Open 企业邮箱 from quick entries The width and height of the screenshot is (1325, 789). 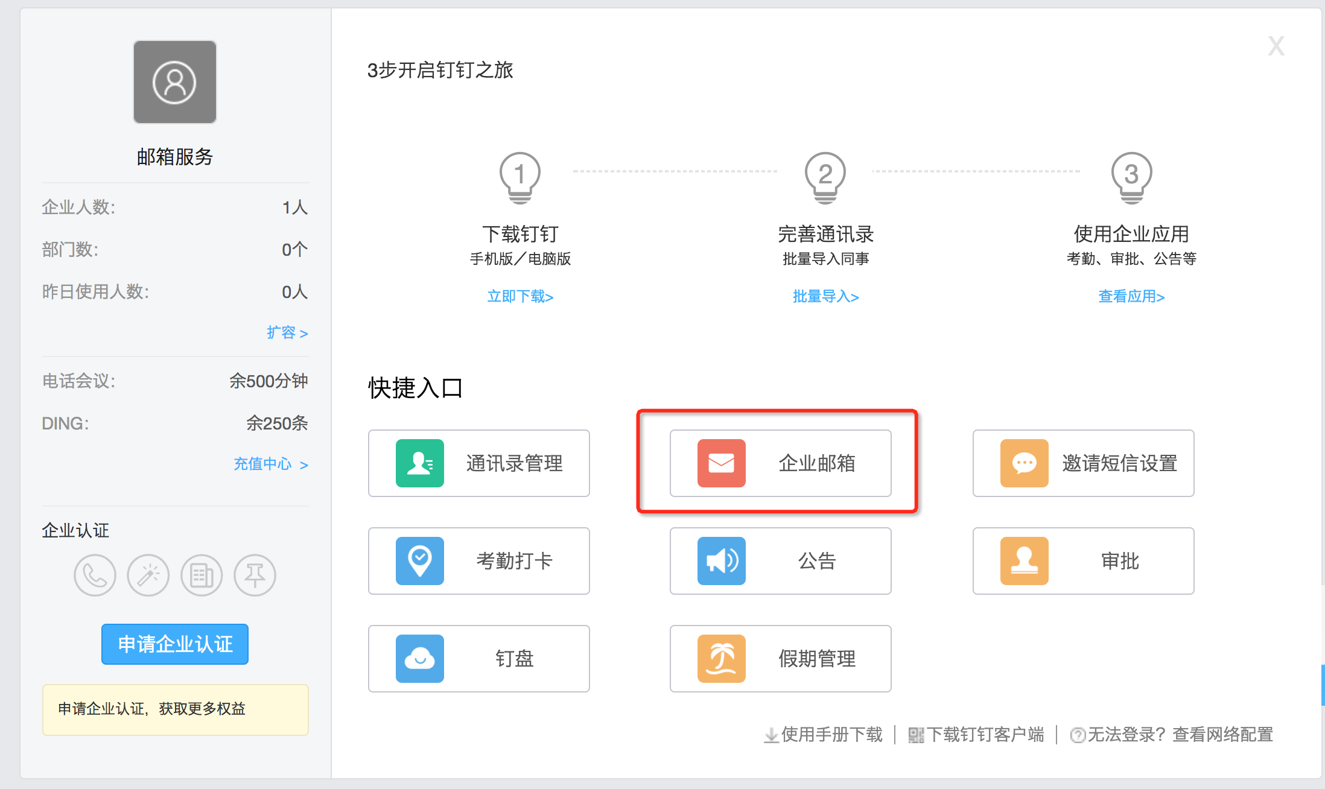click(780, 463)
